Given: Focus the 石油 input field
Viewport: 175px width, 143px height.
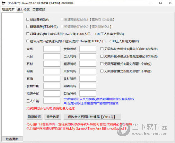Looking at the screenshot, I should pos(52,79).
